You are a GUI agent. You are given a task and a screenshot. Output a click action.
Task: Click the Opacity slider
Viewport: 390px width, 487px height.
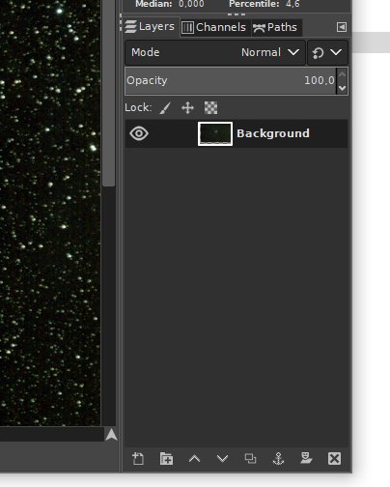(x=231, y=80)
